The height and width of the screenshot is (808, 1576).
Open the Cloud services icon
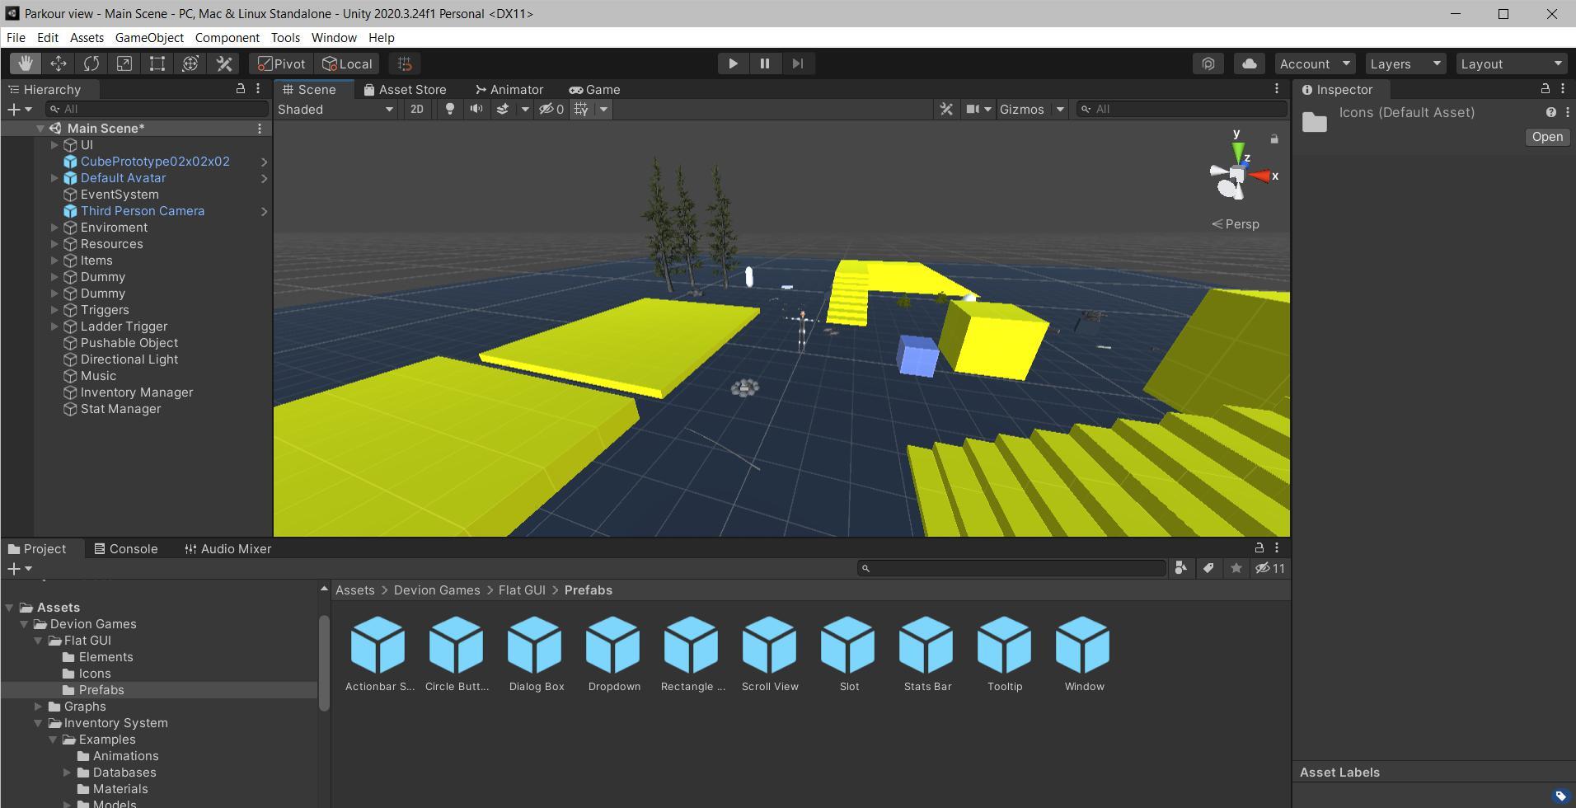tap(1250, 63)
